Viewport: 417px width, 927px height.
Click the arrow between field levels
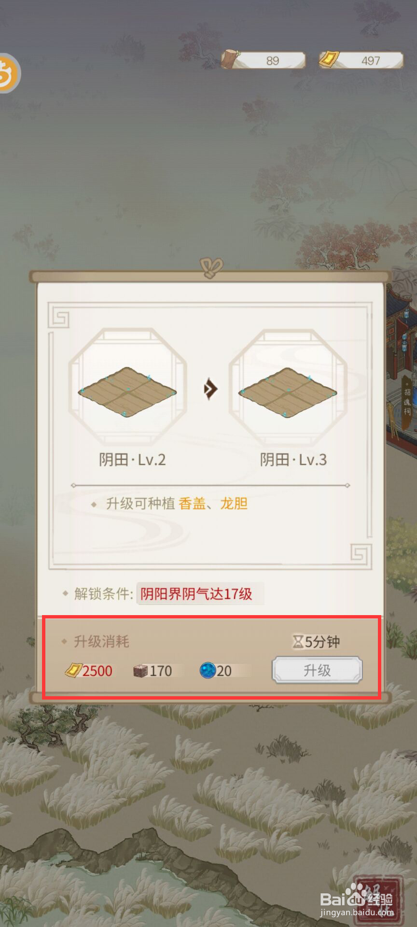[x=210, y=389]
